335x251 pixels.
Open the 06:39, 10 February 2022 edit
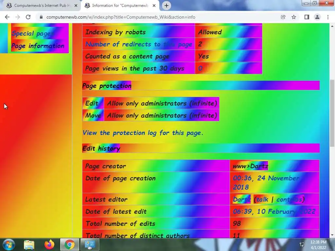click(274, 211)
